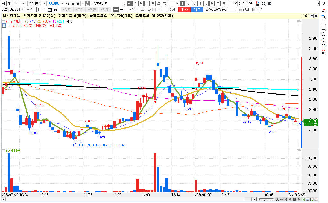Expand the arrow left of U button

click(x=318, y=3)
